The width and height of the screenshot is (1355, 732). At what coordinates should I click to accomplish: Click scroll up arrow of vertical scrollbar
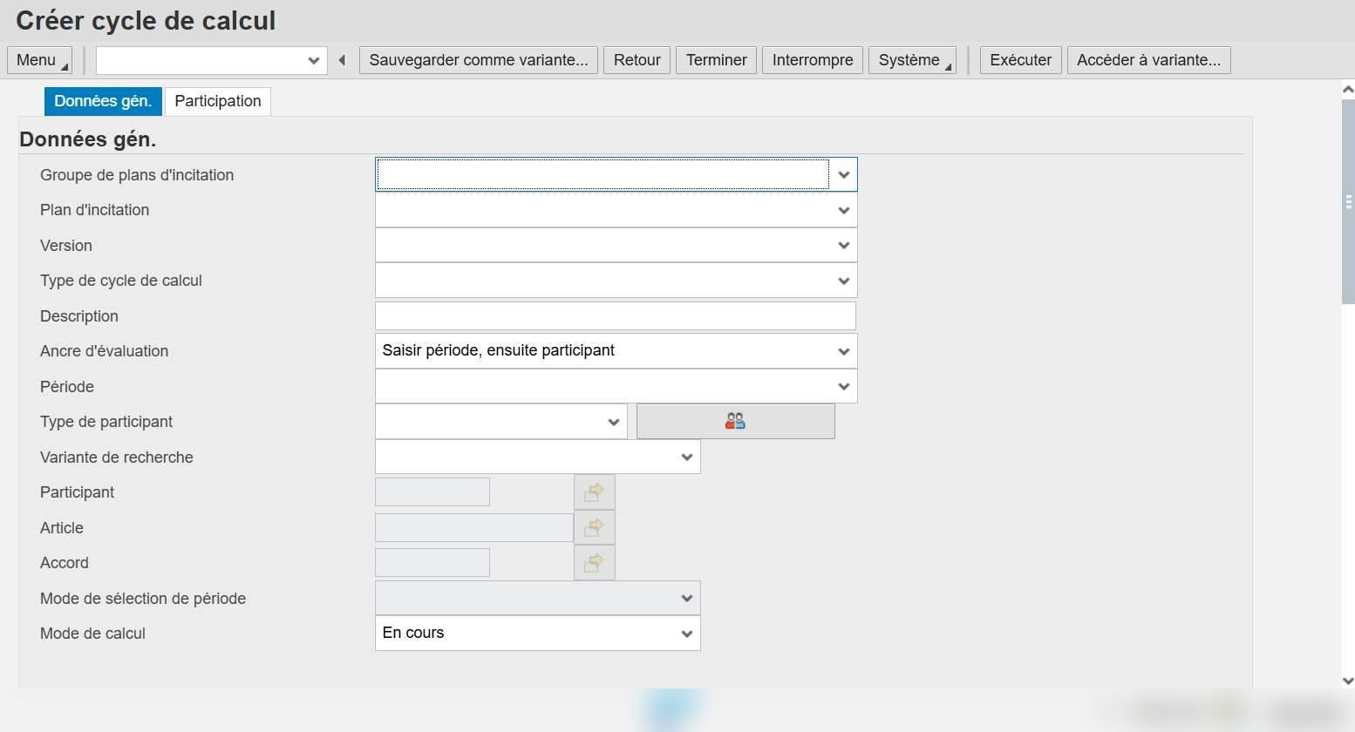(x=1348, y=89)
